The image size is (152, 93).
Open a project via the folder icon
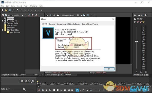[6, 10]
